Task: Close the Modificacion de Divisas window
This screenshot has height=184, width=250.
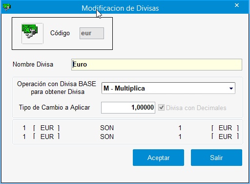Action: click(237, 5)
